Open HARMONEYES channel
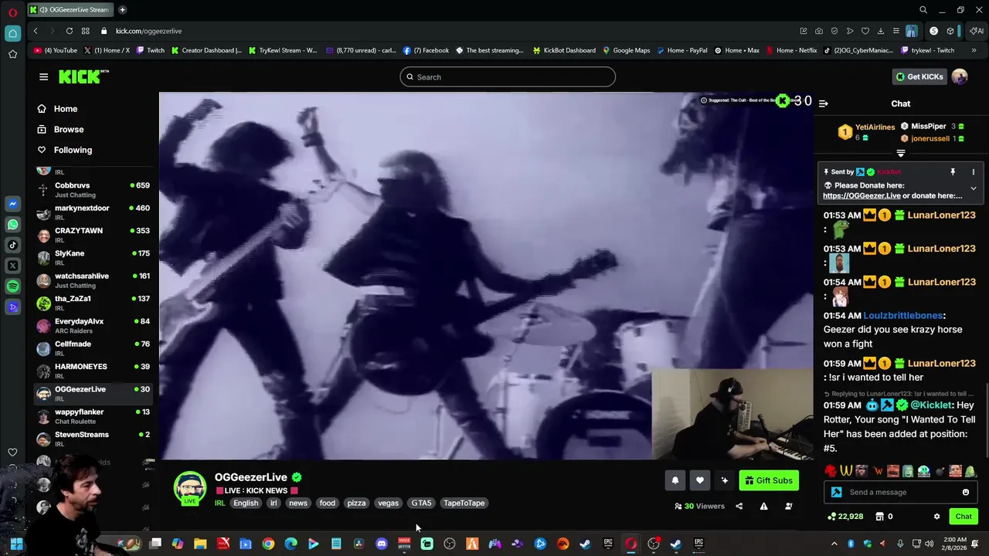Viewport: 989px width, 556px height. pos(93,371)
